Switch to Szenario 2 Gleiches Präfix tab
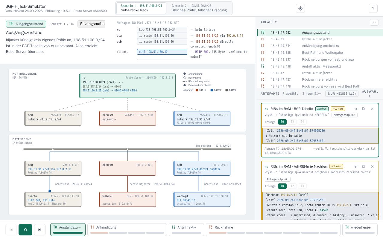 (199, 8)
